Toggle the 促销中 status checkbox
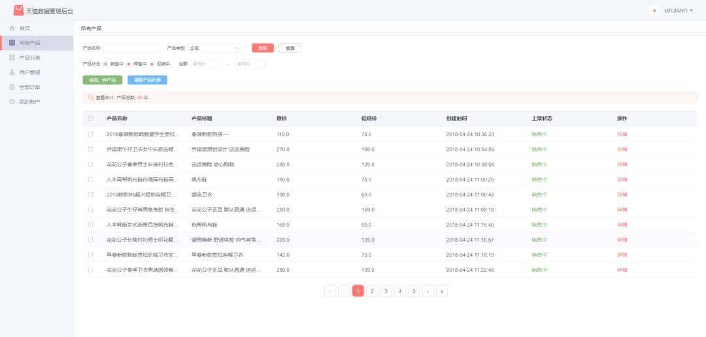The height and width of the screenshot is (337, 706). click(152, 64)
